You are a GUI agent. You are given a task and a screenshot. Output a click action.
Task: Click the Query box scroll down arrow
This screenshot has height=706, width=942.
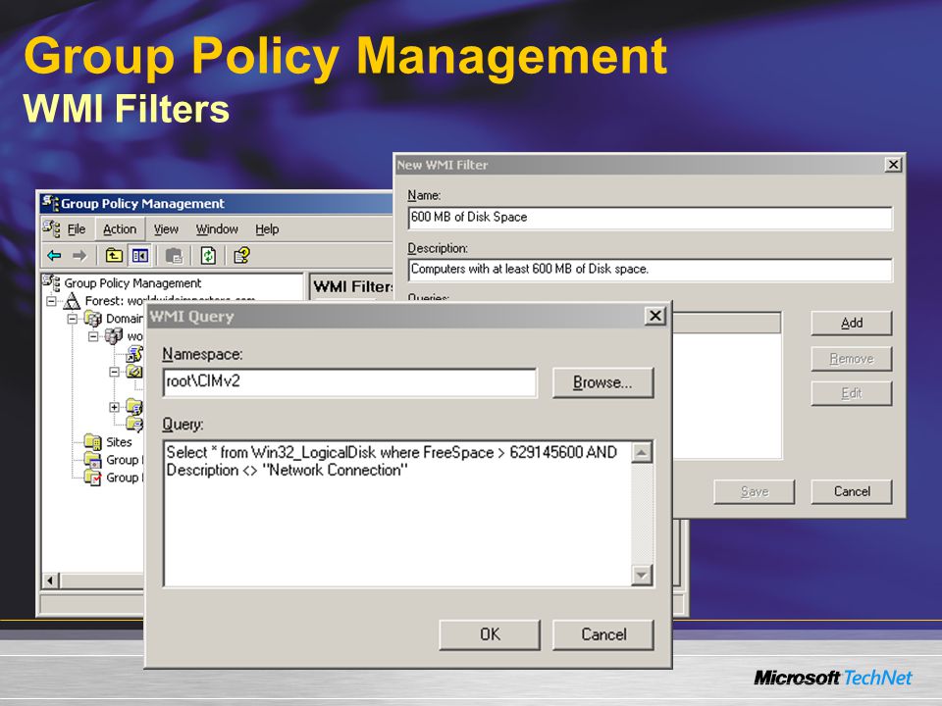click(x=642, y=576)
